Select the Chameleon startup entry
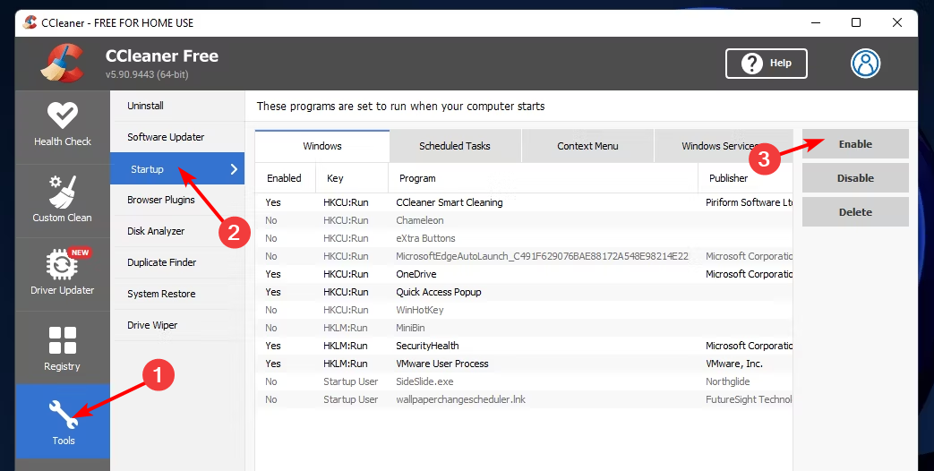 [x=524, y=220]
